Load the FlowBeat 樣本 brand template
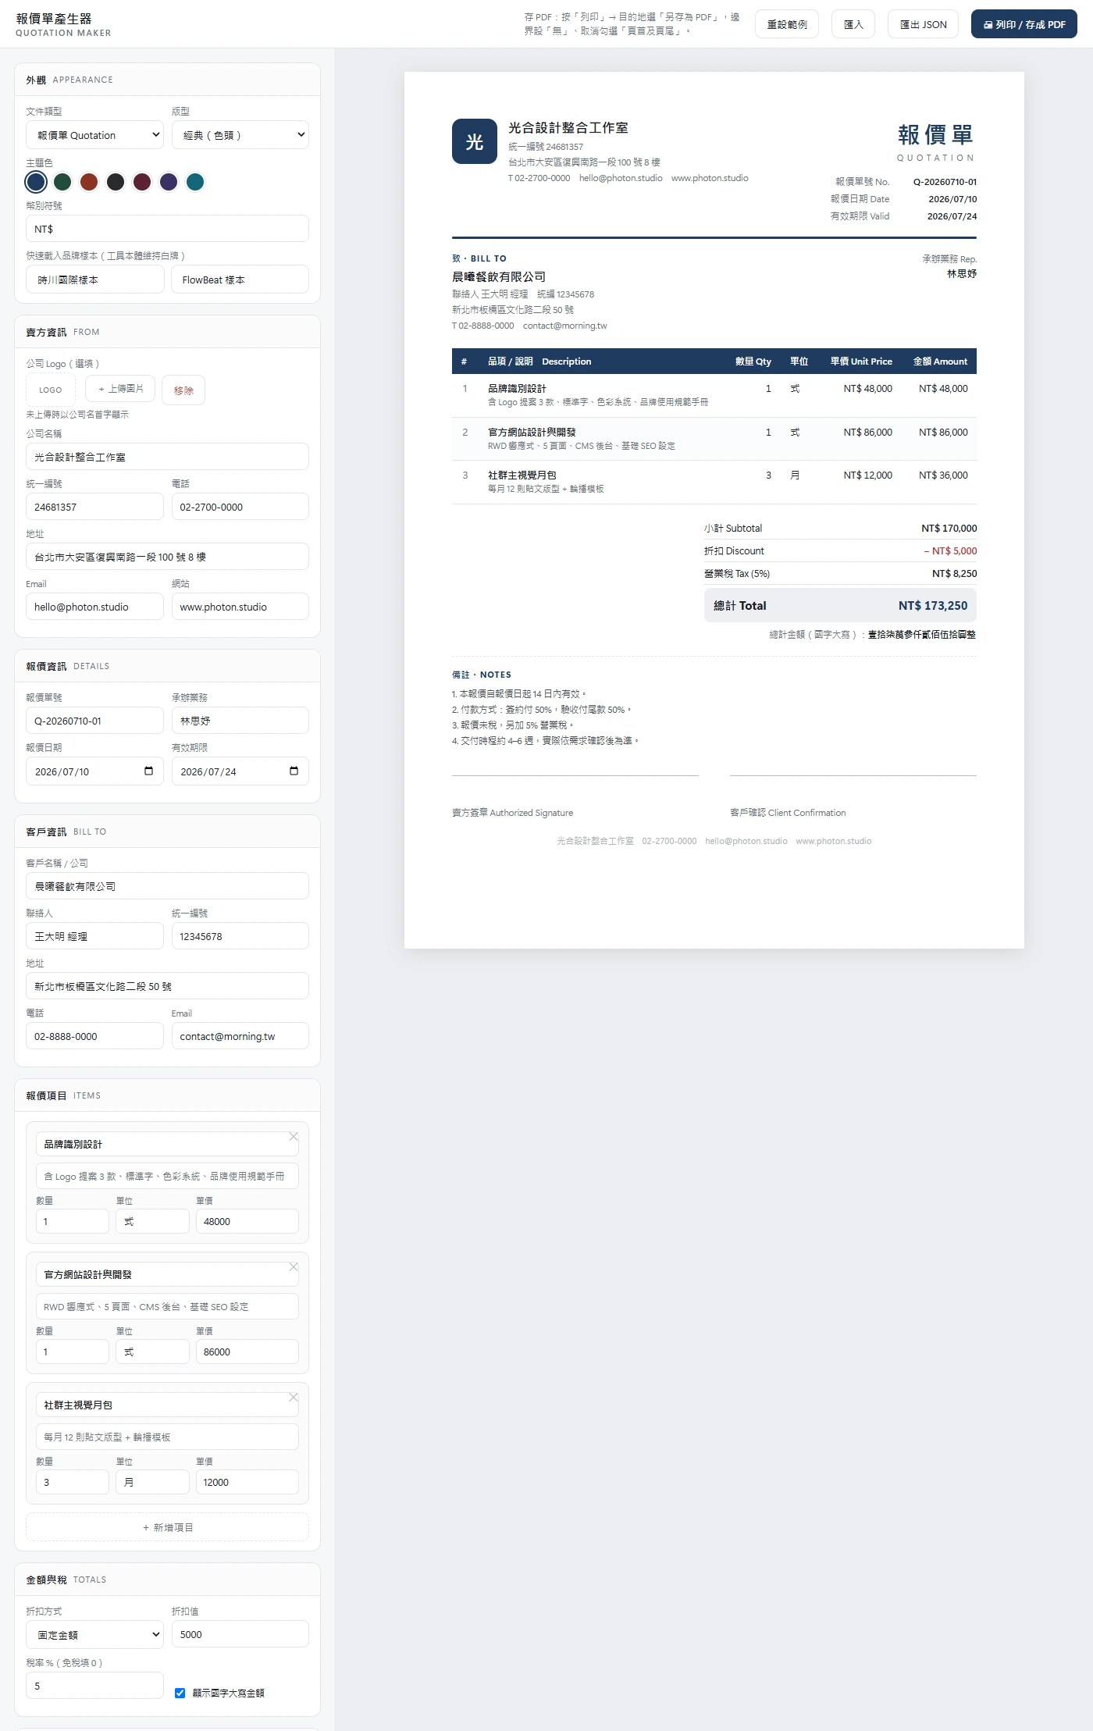This screenshot has height=1731, width=1093. [x=240, y=280]
